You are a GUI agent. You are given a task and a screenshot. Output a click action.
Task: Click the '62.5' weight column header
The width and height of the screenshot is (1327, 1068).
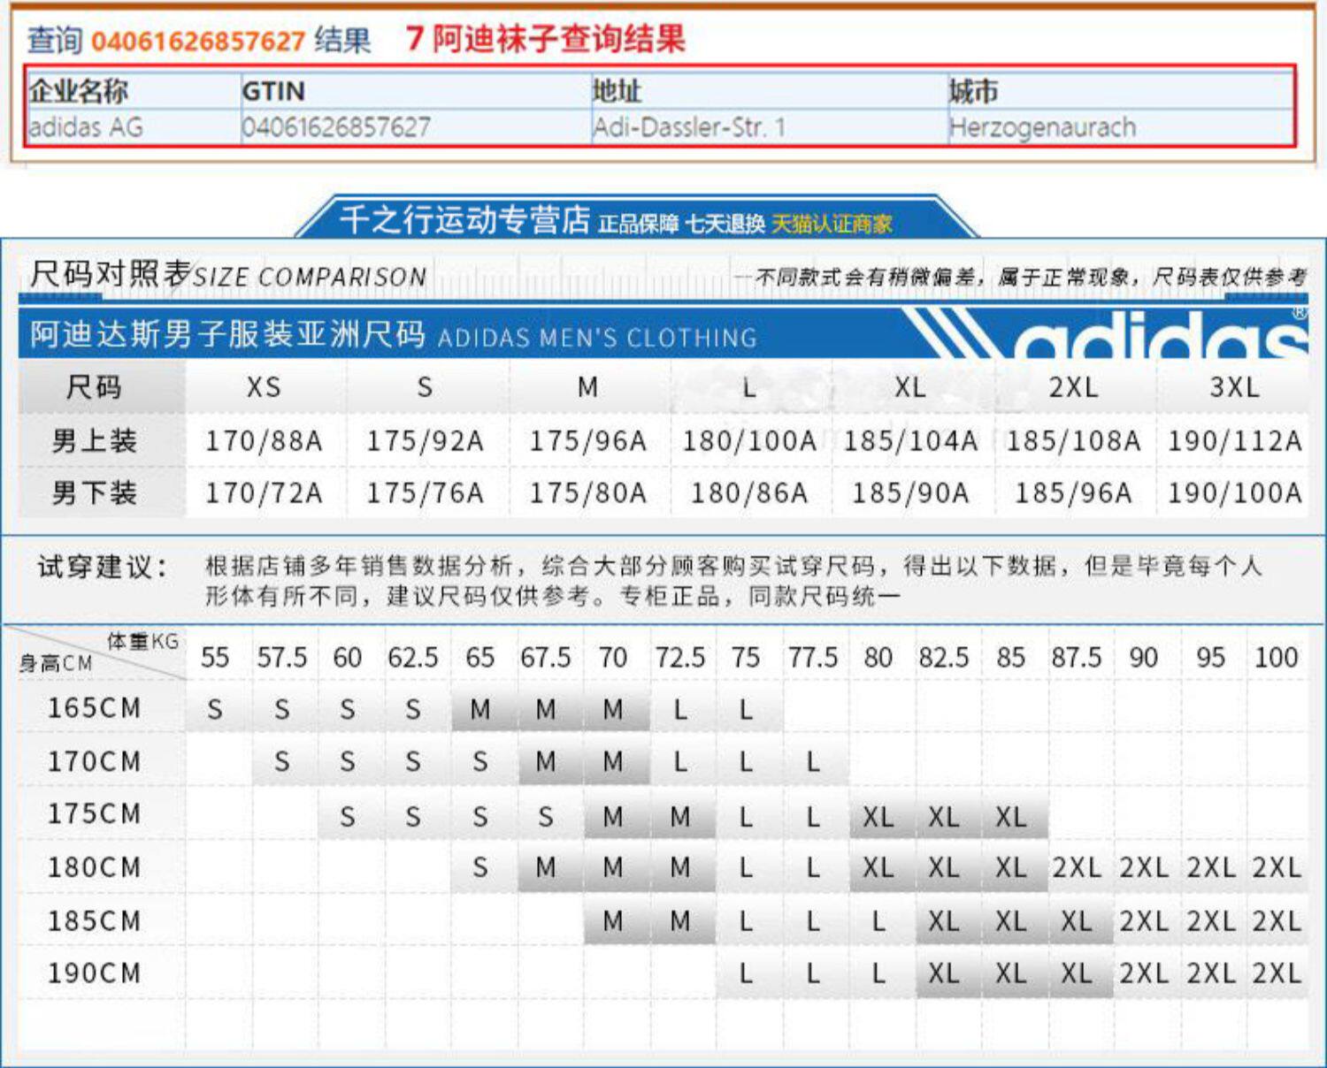(413, 658)
